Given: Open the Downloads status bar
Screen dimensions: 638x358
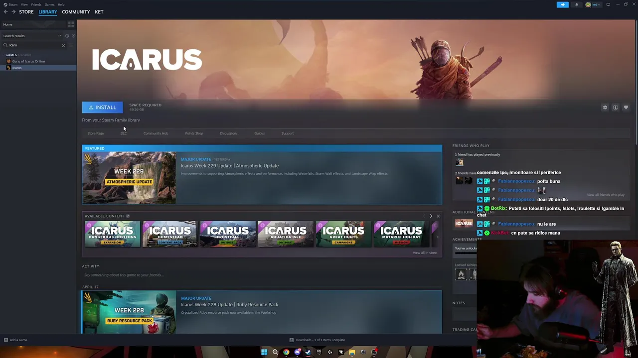Looking at the screenshot, I should click(x=318, y=340).
